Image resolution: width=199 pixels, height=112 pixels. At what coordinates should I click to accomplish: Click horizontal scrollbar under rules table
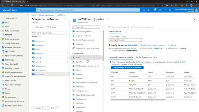click(138, 100)
